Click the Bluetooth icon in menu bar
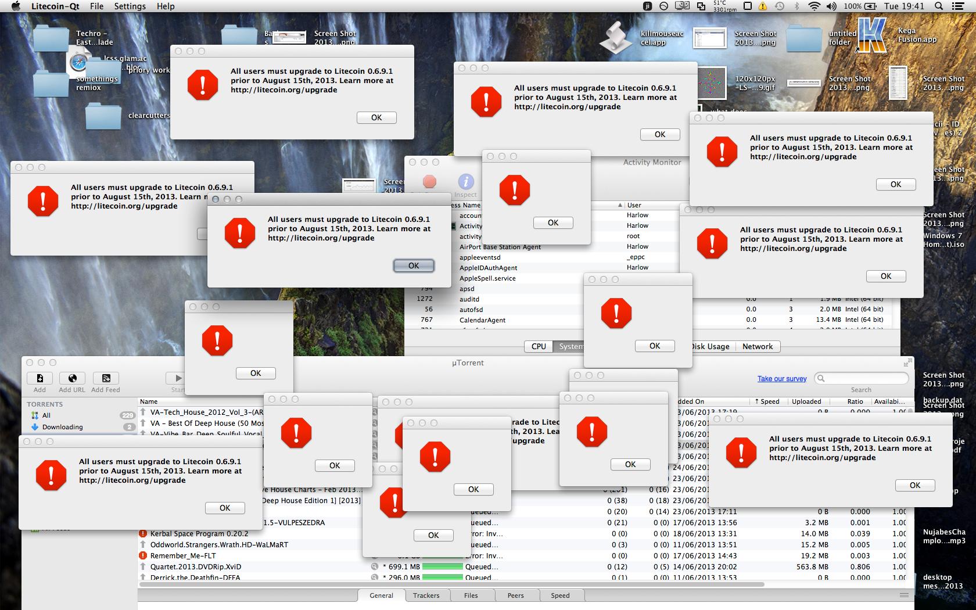 pyautogui.click(x=796, y=6)
